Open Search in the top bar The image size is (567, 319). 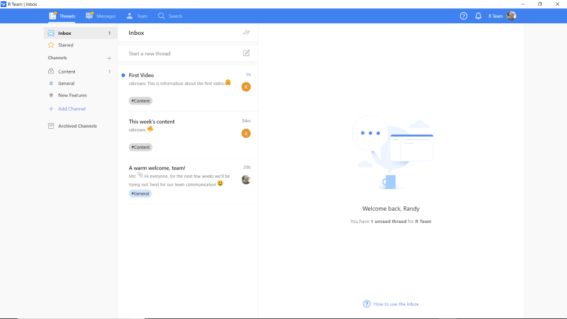click(170, 16)
